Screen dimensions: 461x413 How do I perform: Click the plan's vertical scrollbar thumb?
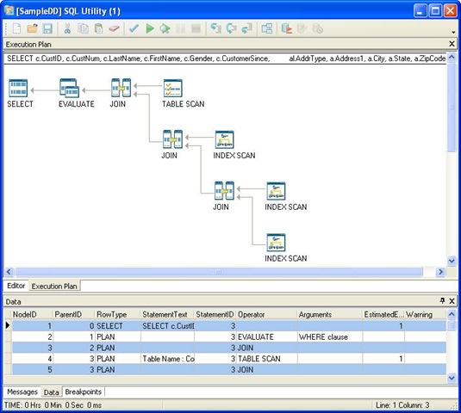click(x=452, y=108)
